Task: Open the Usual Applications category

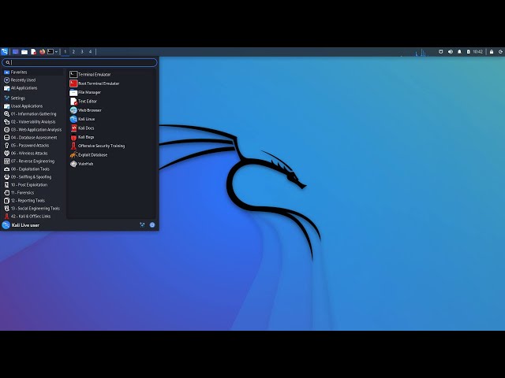Action: point(33,106)
